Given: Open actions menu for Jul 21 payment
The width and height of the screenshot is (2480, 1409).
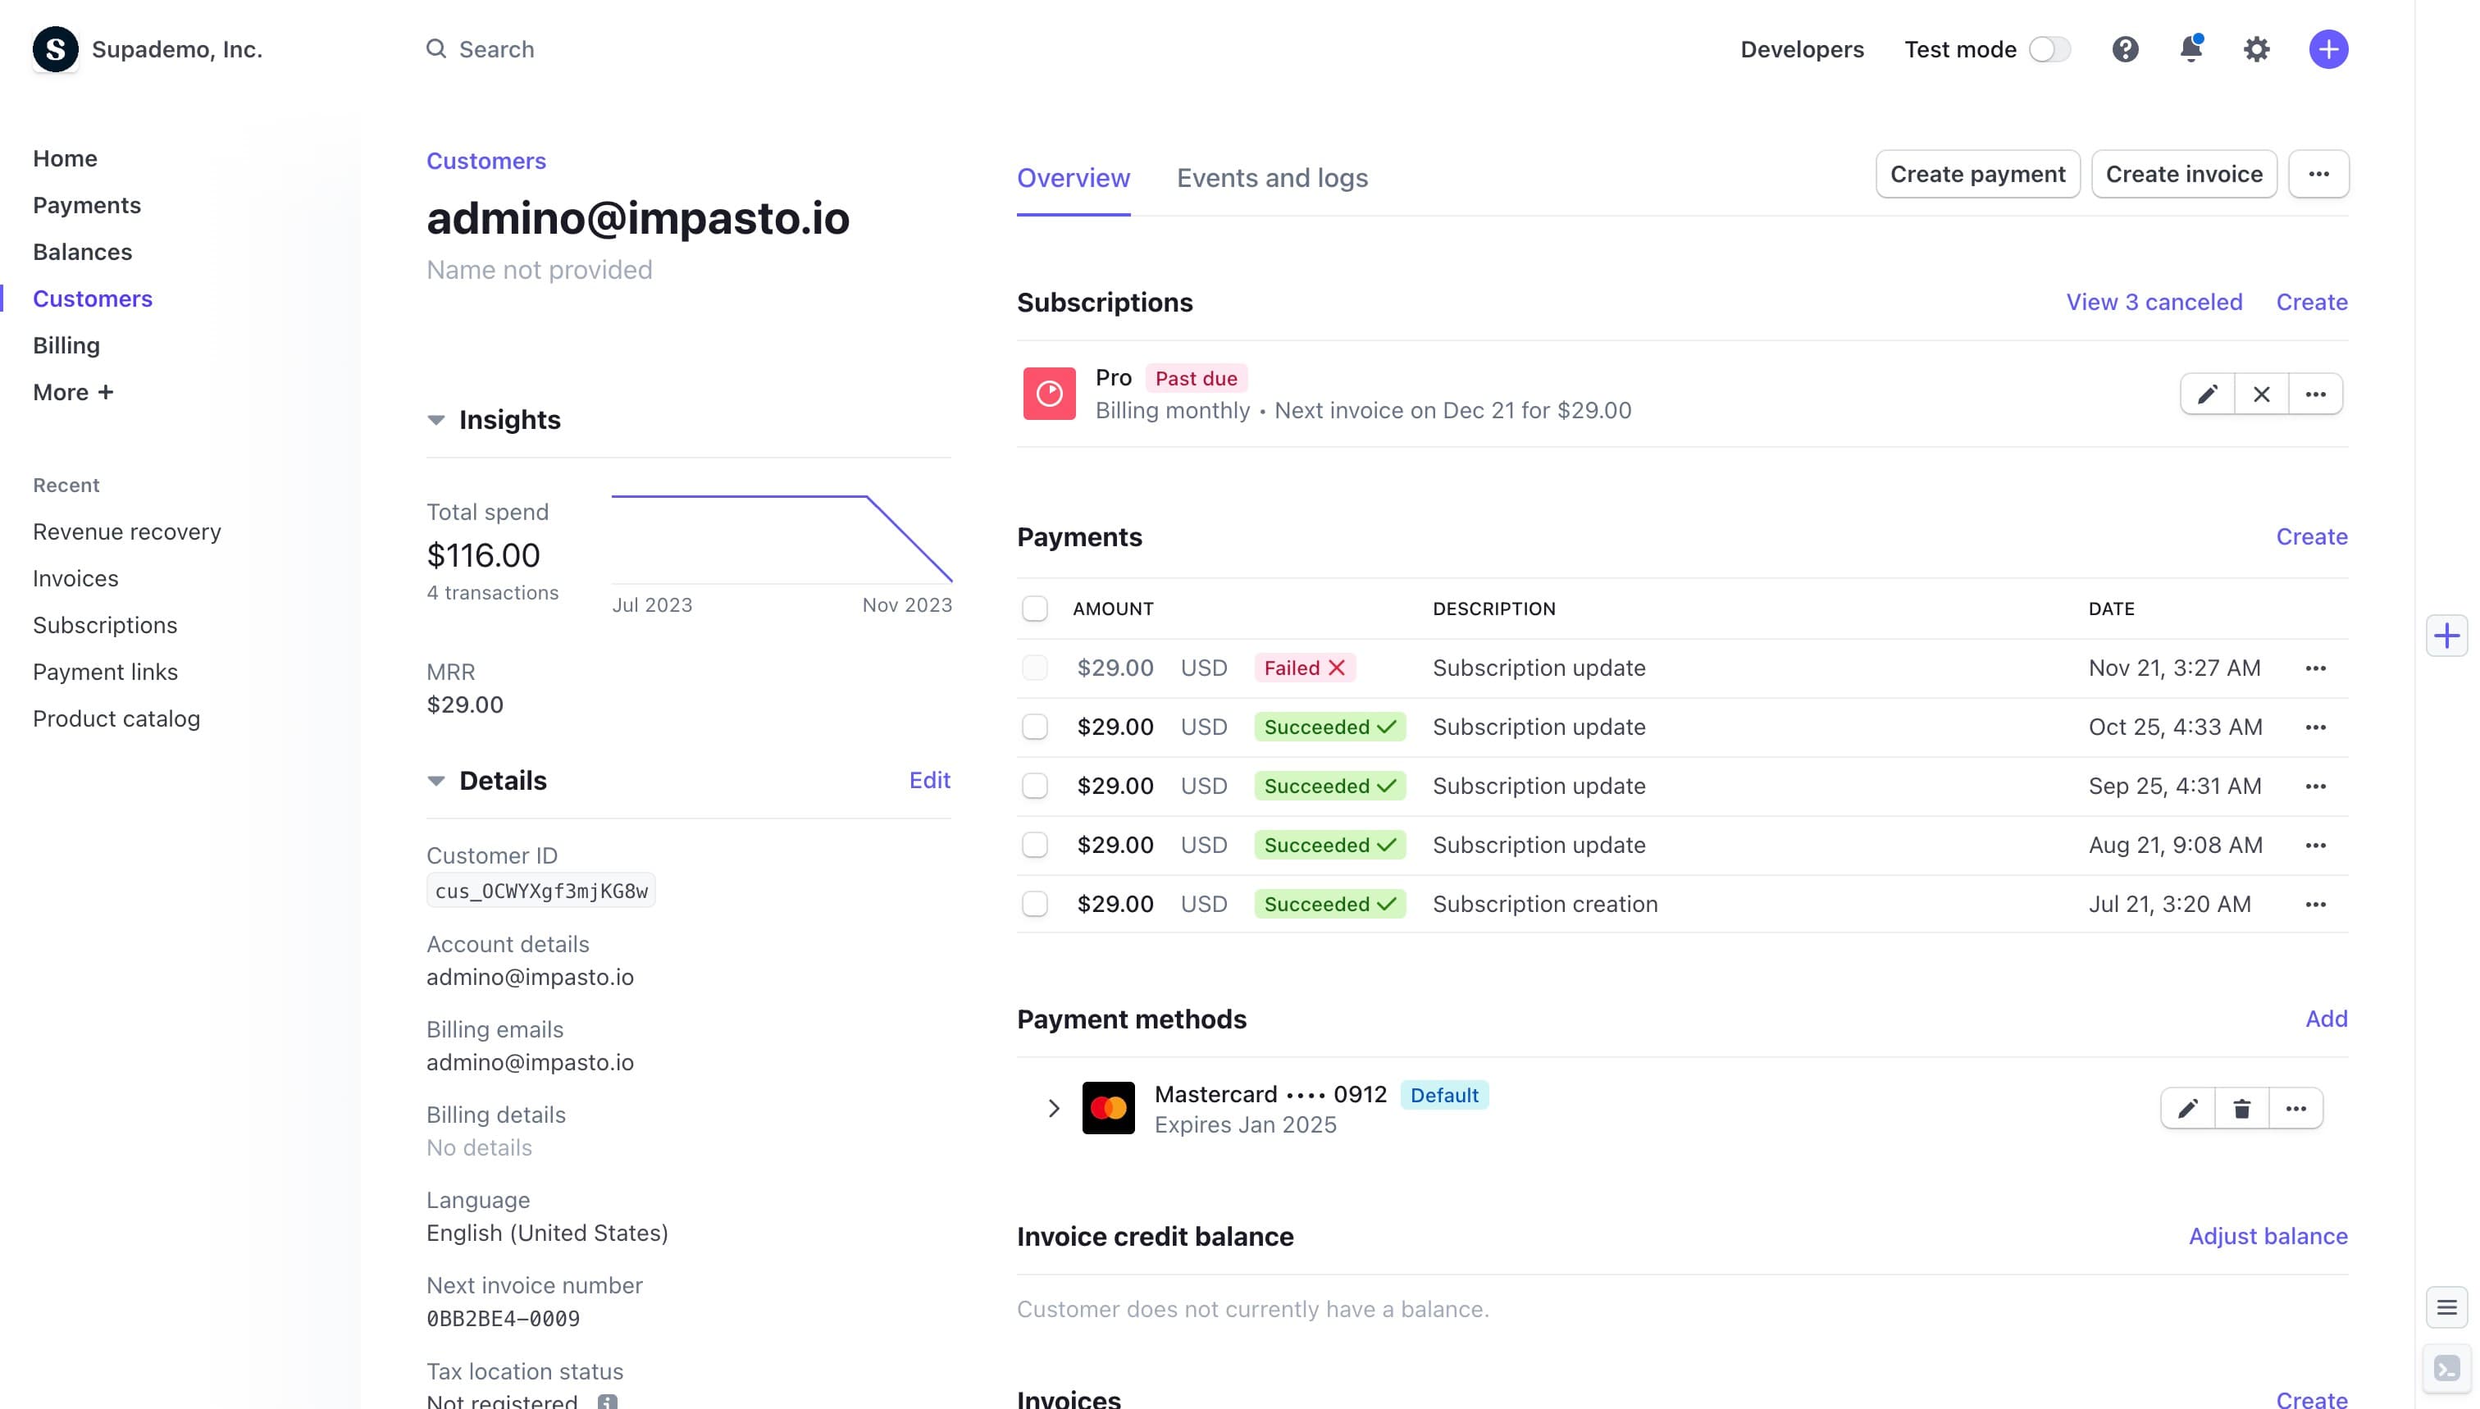Looking at the screenshot, I should click(2315, 904).
